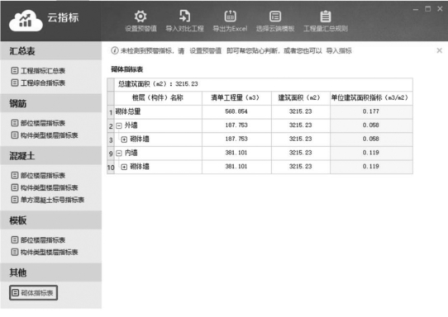Click the 钢筋 section header
448x317 pixels.
tap(51, 103)
